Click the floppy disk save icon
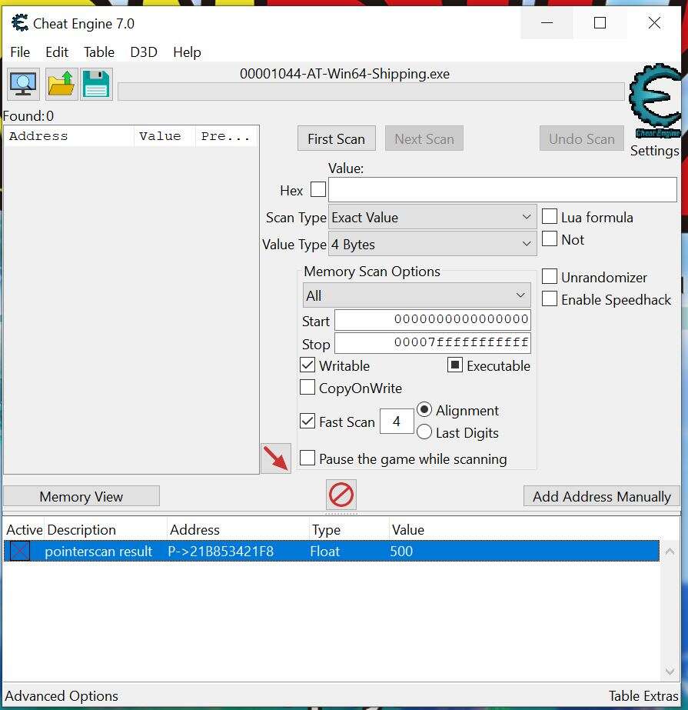 tap(96, 84)
